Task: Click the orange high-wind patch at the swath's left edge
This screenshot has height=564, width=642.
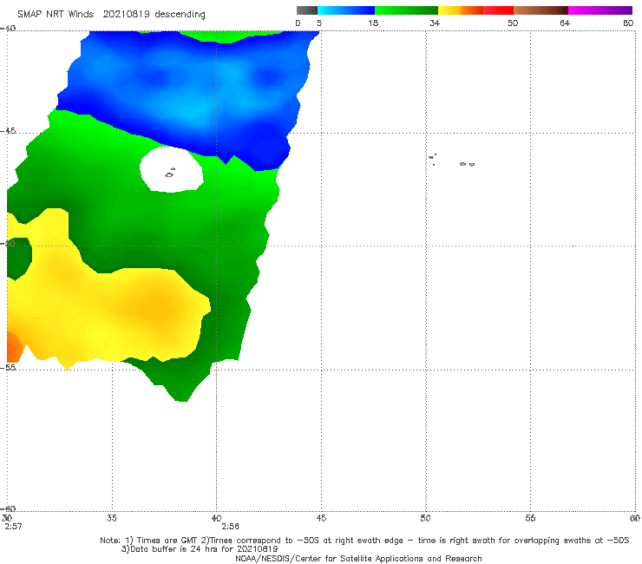Action: pos(13,347)
